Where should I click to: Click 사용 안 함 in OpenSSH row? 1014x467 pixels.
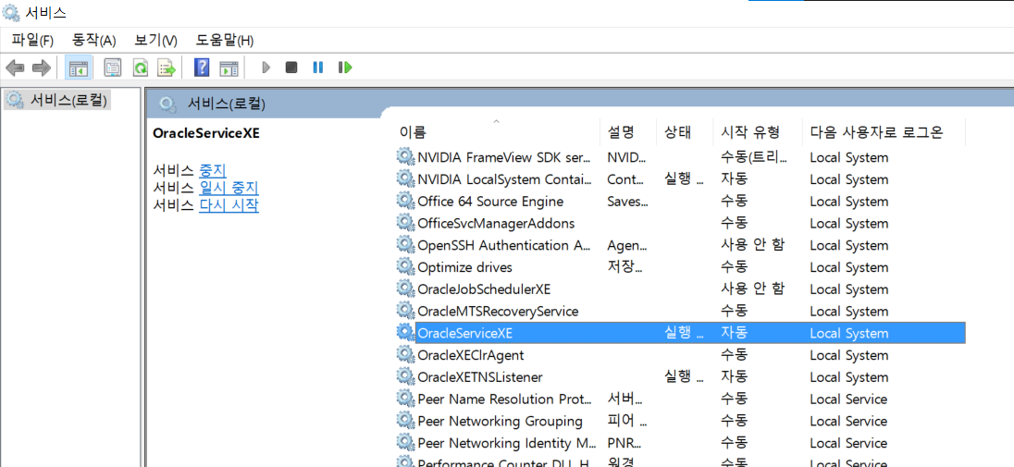[752, 245]
